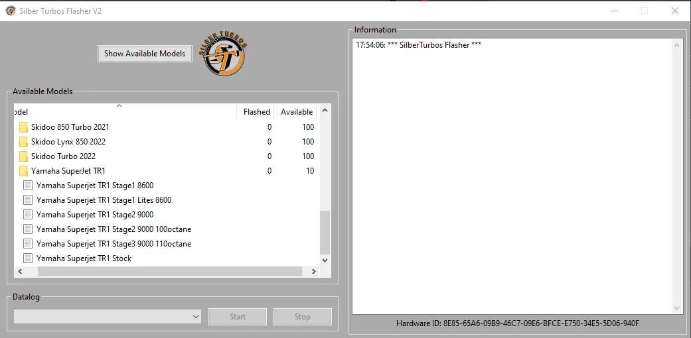Click the model list vertical scrollbar up arrow

325,111
